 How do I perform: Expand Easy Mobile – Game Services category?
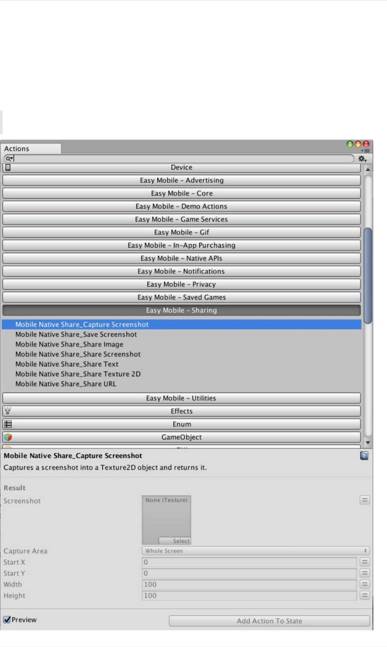pos(182,219)
